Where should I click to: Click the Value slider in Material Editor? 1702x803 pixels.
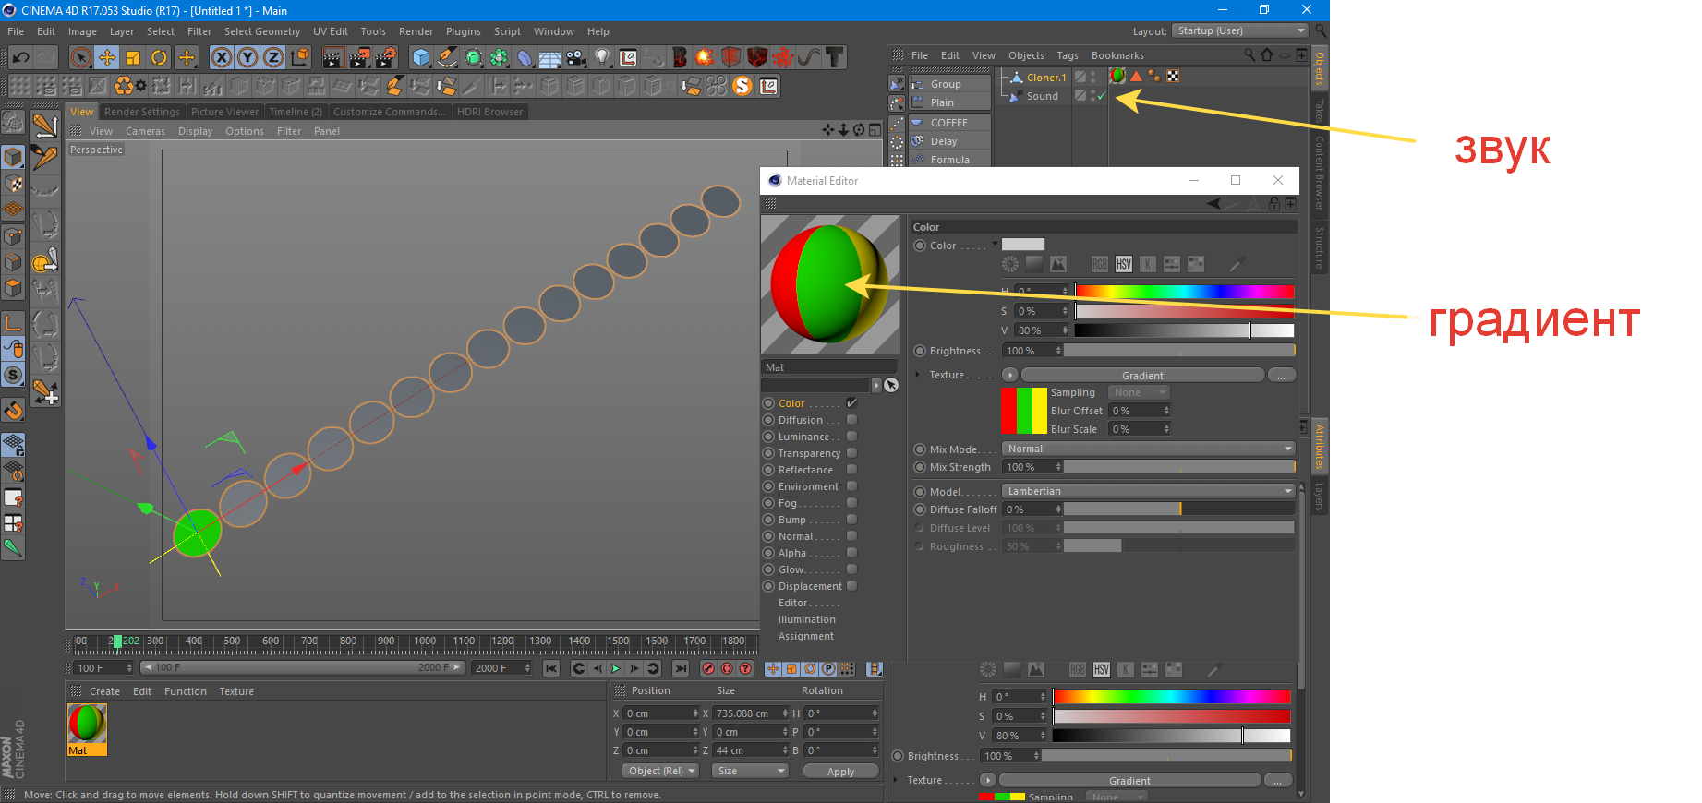pos(1185,330)
